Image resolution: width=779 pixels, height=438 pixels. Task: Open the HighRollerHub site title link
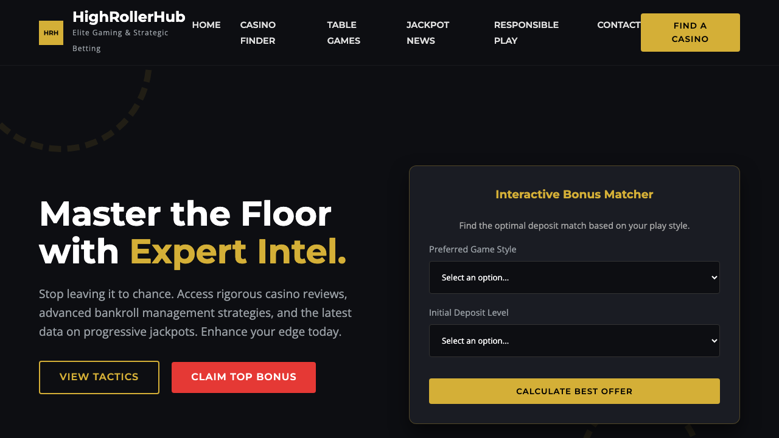coord(128,17)
